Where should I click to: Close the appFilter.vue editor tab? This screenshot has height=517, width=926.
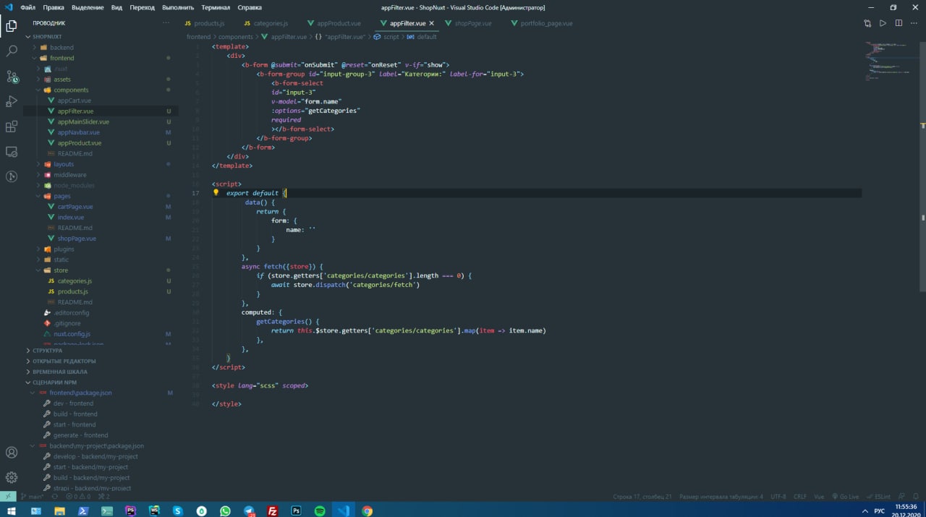point(432,23)
